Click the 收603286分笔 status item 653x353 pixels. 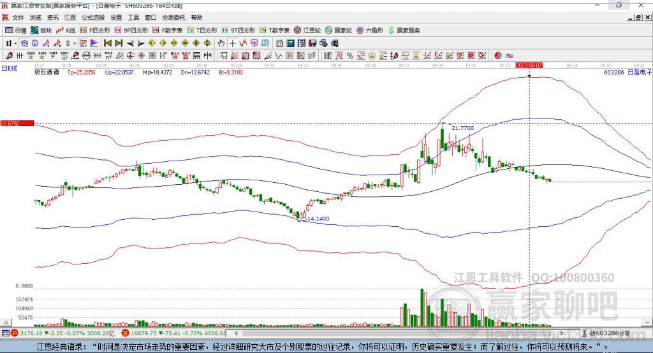(x=606, y=333)
